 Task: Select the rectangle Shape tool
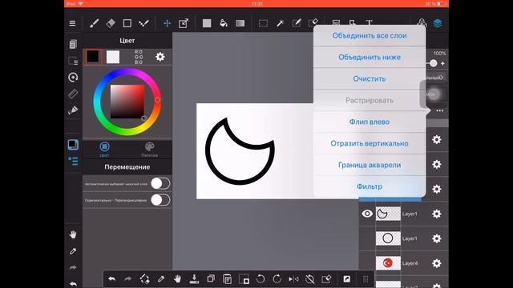127,23
